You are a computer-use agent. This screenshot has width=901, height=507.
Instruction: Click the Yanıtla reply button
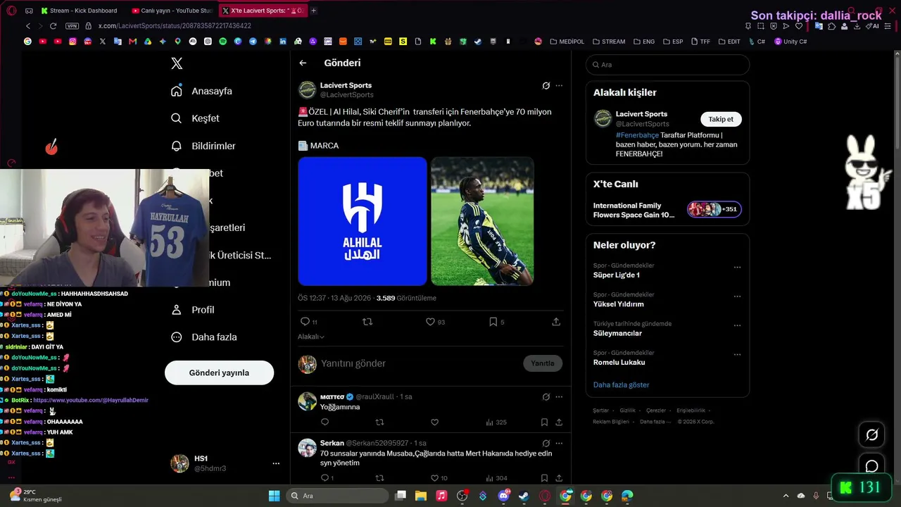(543, 363)
